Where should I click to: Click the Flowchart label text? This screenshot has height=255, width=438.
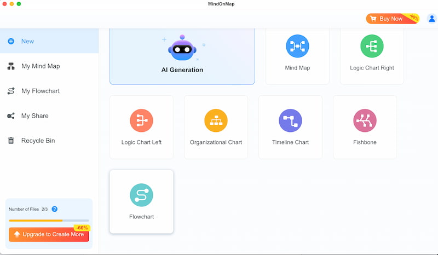pyautogui.click(x=141, y=217)
